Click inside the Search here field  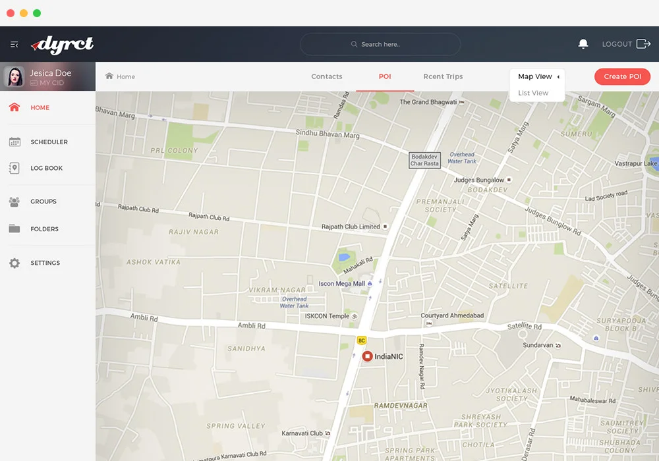point(380,44)
